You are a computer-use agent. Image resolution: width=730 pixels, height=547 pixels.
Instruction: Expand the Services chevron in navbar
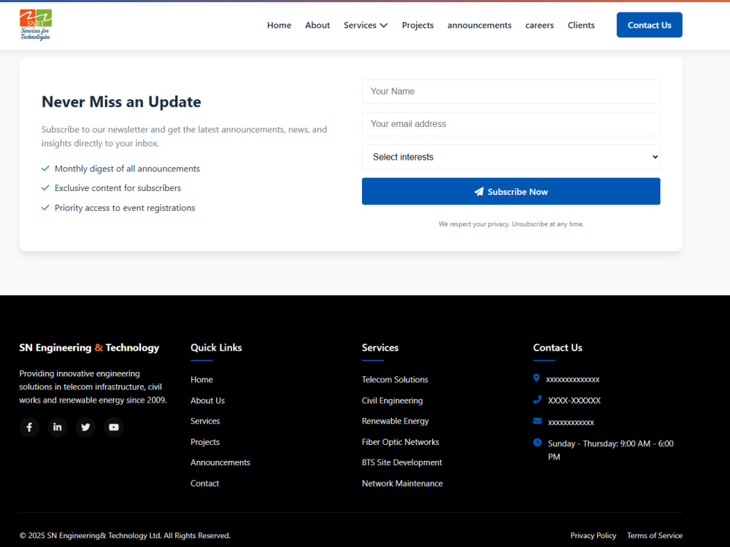tap(384, 25)
